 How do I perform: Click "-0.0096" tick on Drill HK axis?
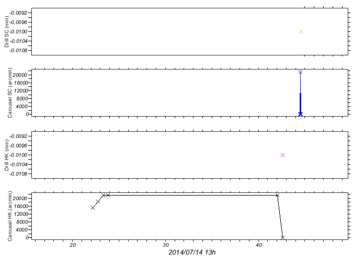click(x=18, y=146)
